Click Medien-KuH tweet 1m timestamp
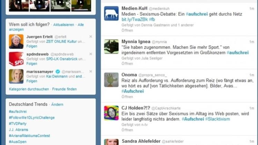258x145 pixels. 252,9
